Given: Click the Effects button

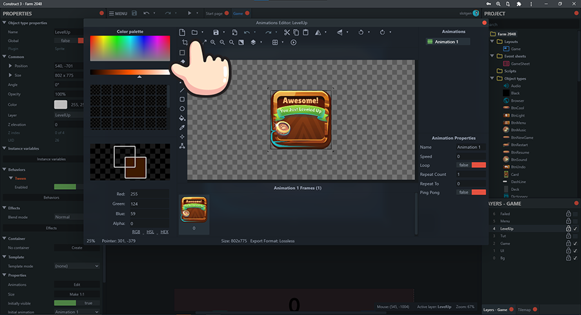Looking at the screenshot, I should [51, 228].
